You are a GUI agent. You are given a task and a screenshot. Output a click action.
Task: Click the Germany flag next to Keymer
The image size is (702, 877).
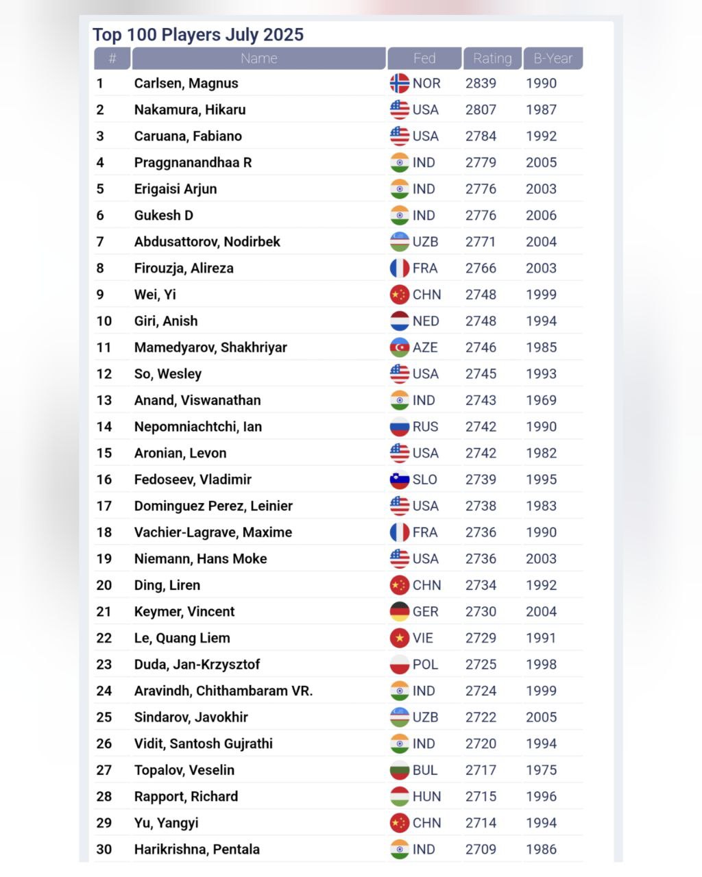coord(400,612)
